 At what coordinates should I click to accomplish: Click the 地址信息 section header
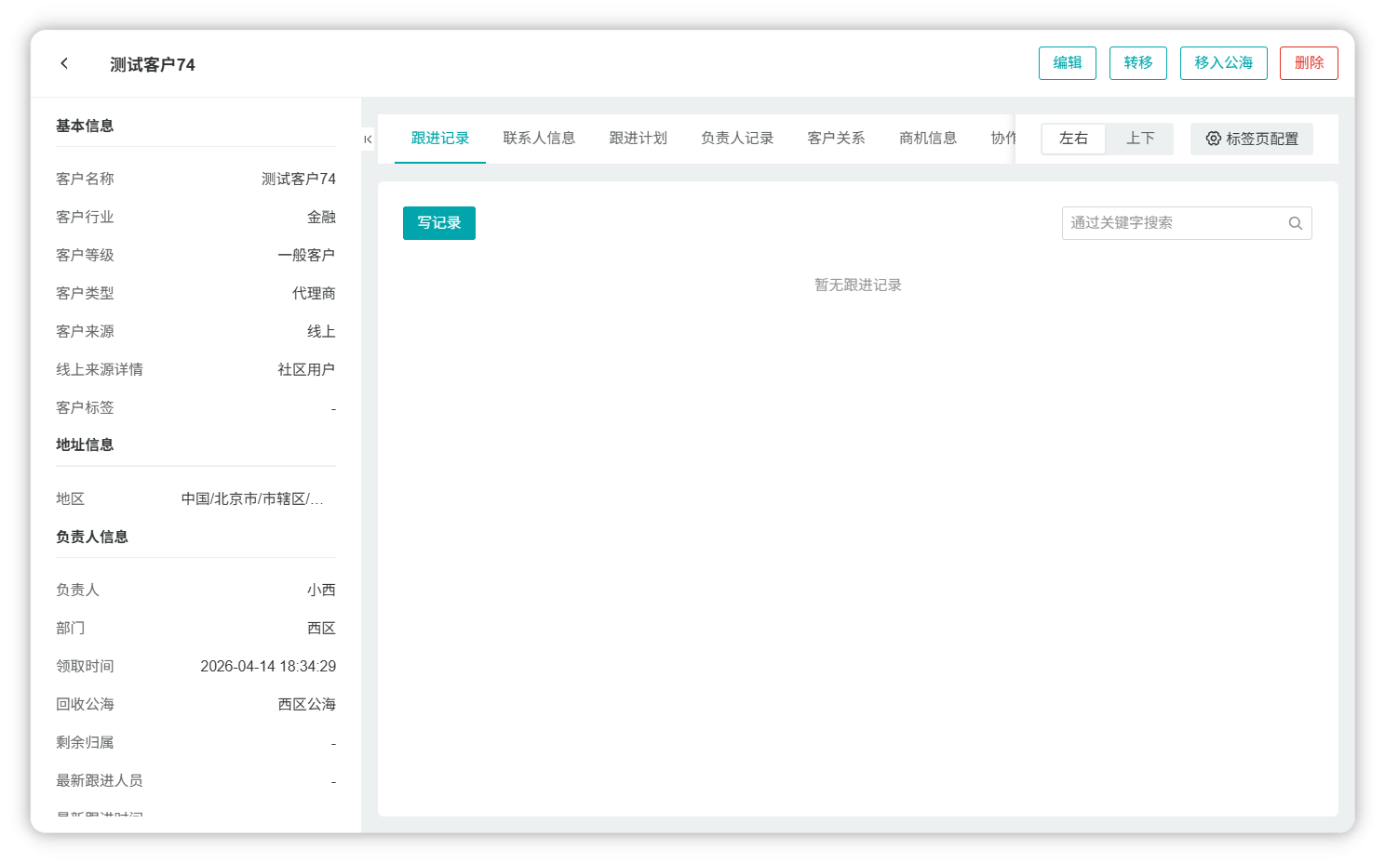pos(85,445)
